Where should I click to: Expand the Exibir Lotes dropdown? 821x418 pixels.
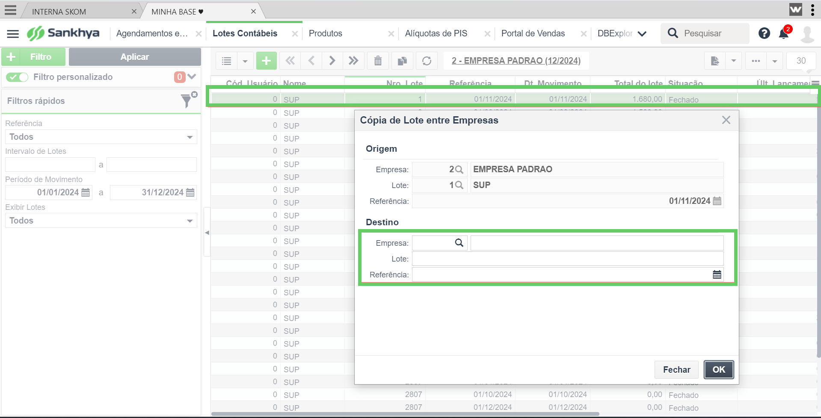tap(101, 221)
